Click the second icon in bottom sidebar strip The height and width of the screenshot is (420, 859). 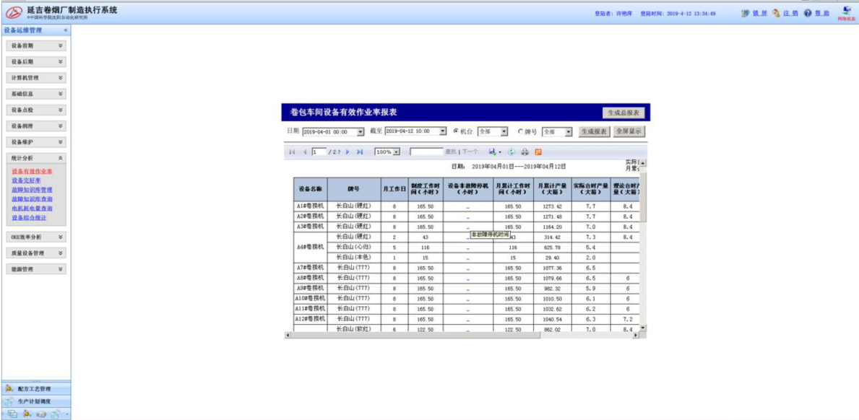pos(27,414)
